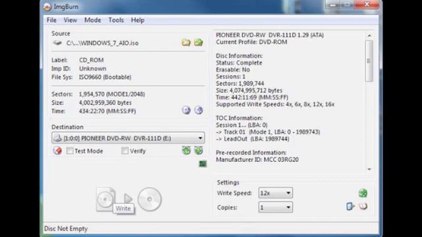
Task: Click the right disc icon beside Time
Action: 198,110
